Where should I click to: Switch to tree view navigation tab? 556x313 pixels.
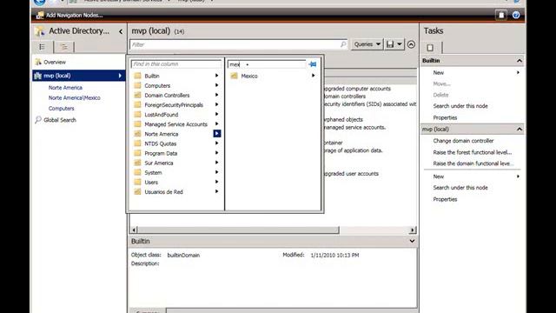(64, 47)
